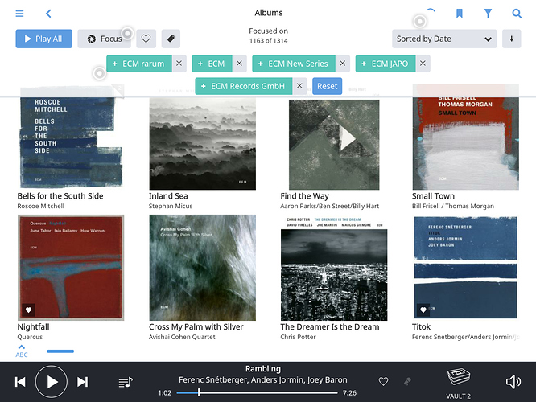Screen dimensions: 536x402
Task: Play Find the Way via overlay arrow
Action: (x=348, y=138)
